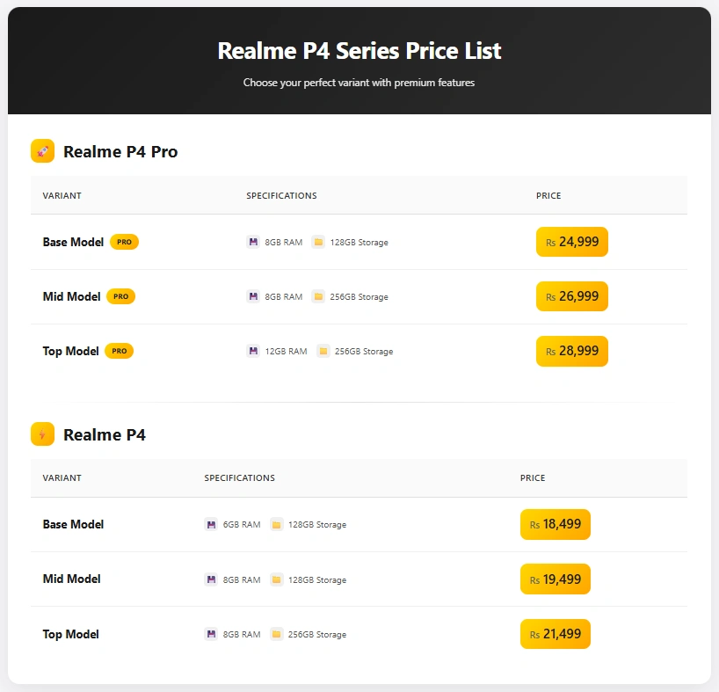Click Base Model label in Realme P4 table
The width and height of the screenshot is (719, 692).
(73, 525)
